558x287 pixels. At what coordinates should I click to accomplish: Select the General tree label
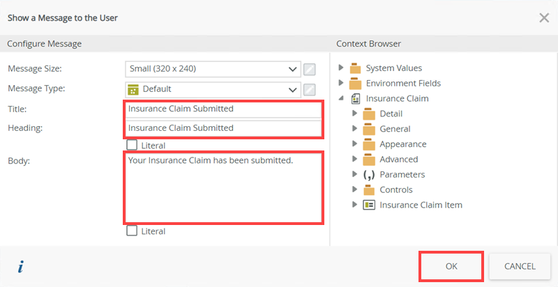(395, 129)
